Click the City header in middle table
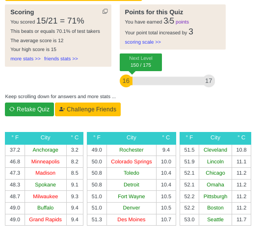The width and height of the screenshot is (264, 235). pos(132,137)
